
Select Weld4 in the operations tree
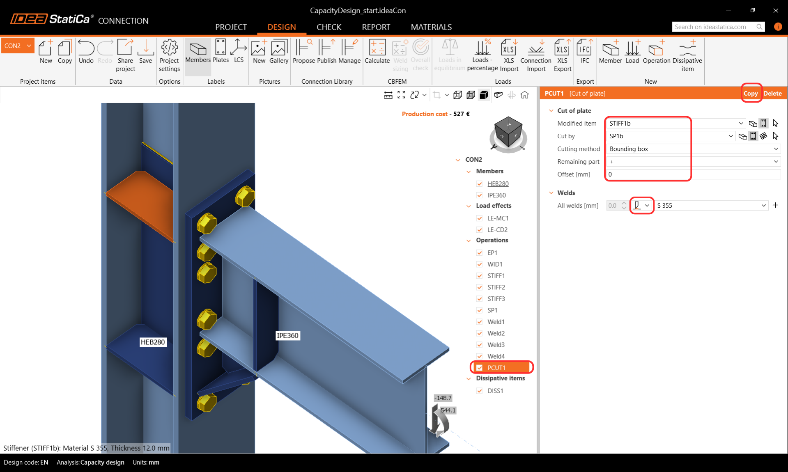tap(496, 356)
